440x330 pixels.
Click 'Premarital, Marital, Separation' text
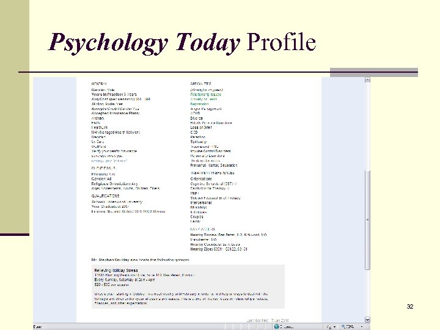[x=214, y=165]
